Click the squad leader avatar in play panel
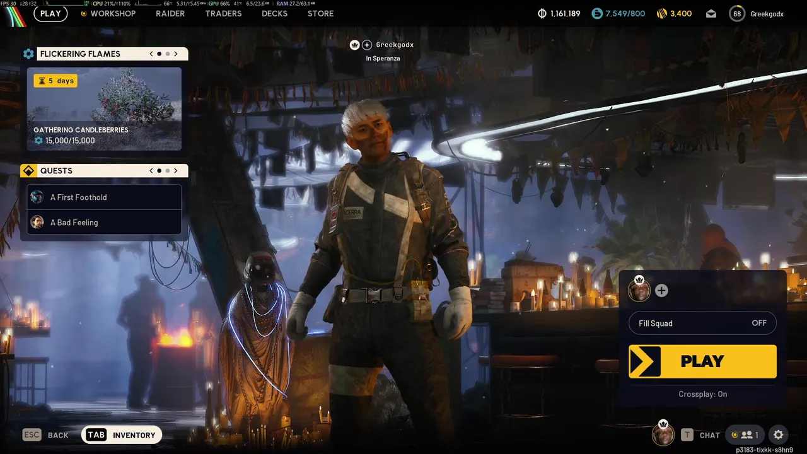The height and width of the screenshot is (454, 807). (x=639, y=291)
